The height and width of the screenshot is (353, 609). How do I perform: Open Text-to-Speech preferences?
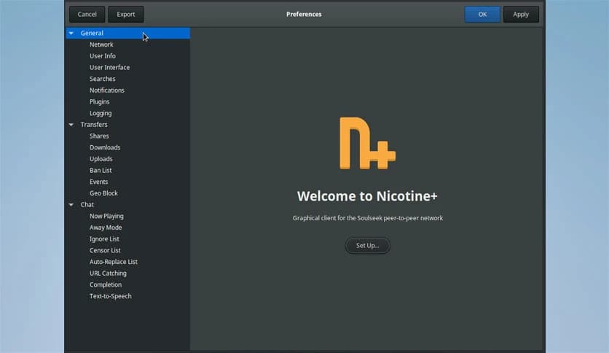click(127, 296)
